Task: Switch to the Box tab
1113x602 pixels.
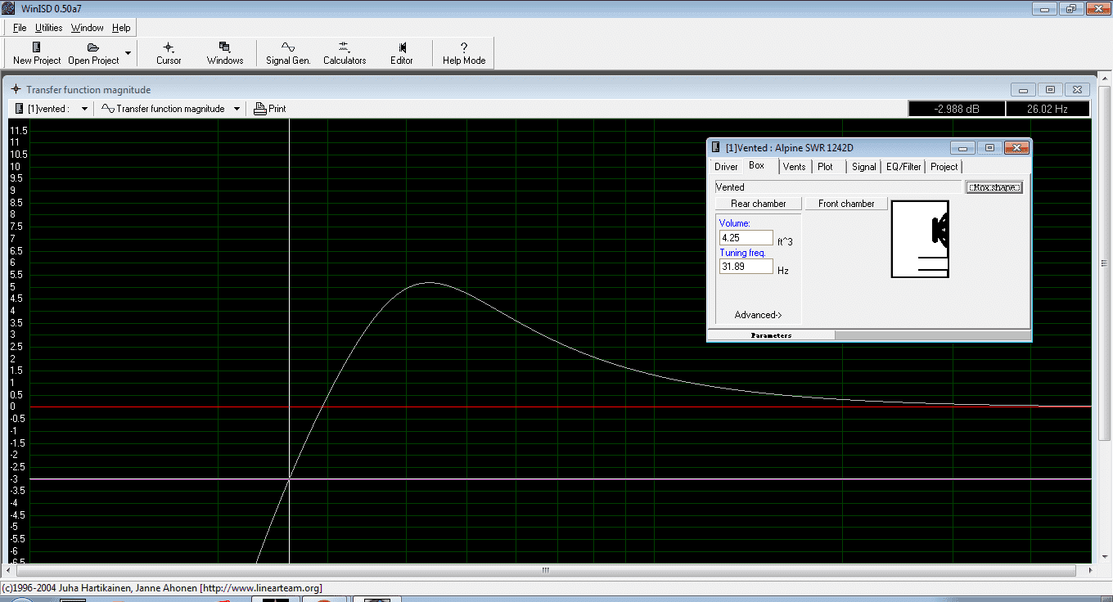Action: click(x=757, y=166)
